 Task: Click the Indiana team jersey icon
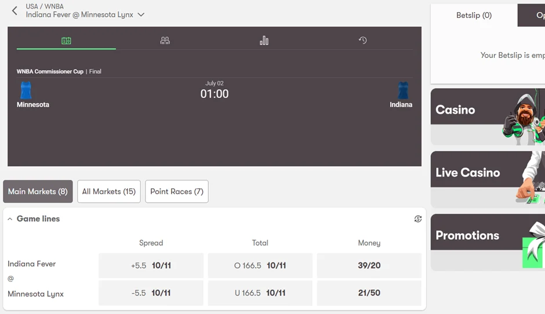coord(403,90)
